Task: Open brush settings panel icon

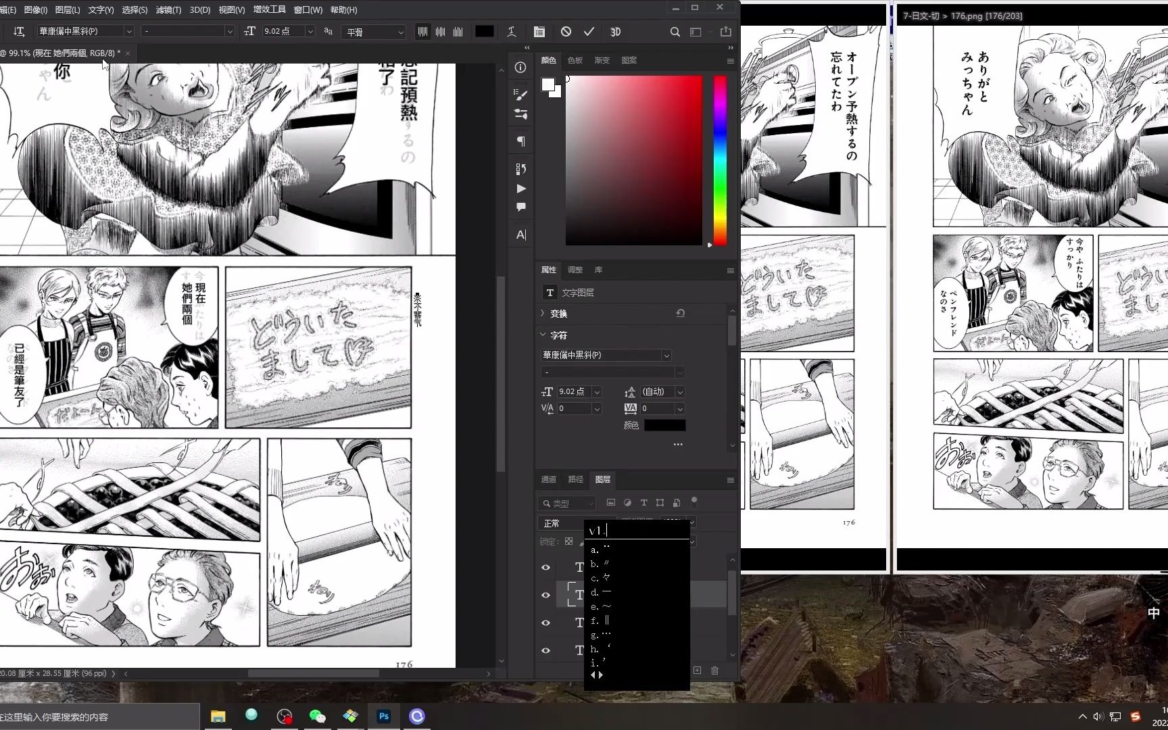Action: point(520,95)
